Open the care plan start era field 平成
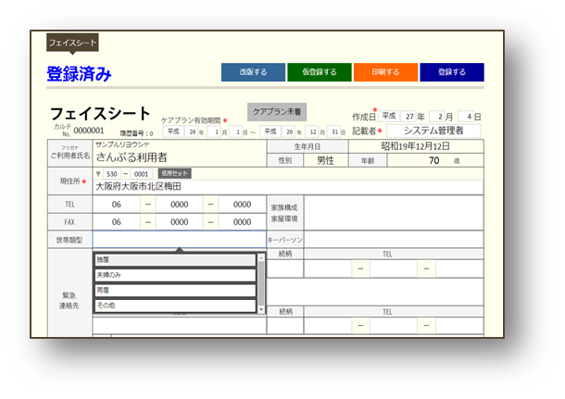 point(173,131)
